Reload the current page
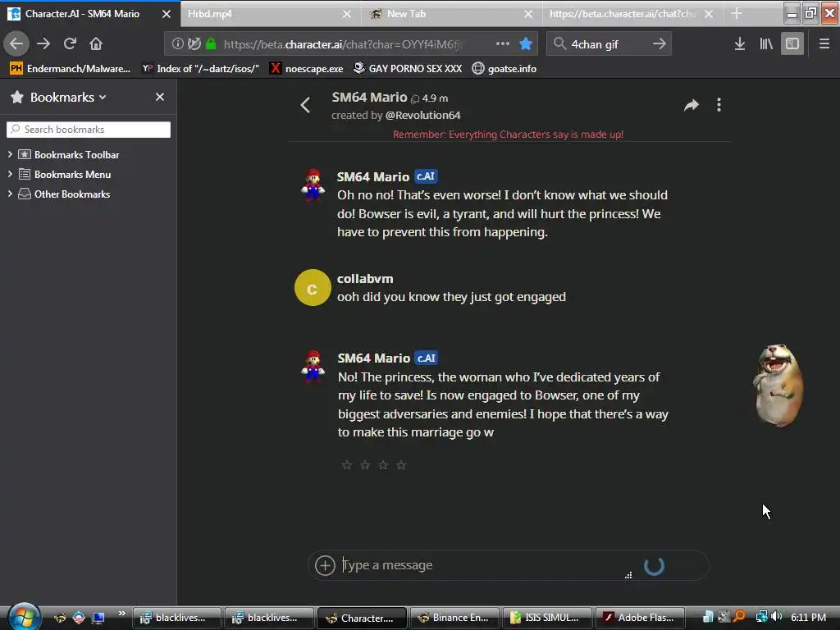This screenshot has width=840, height=630. (x=70, y=43)
